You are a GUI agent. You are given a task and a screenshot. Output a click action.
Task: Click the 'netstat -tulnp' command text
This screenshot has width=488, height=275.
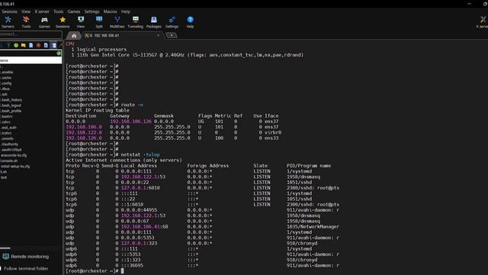[x=140, y=154]
